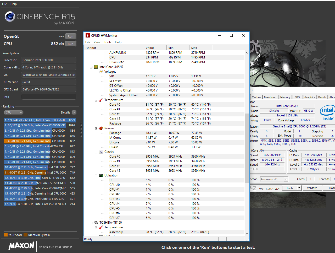Screen dimensions: 335x253
Task: Click the Min column header in HWMonitor
Action: pyautogui.click(x=178, y=48)
